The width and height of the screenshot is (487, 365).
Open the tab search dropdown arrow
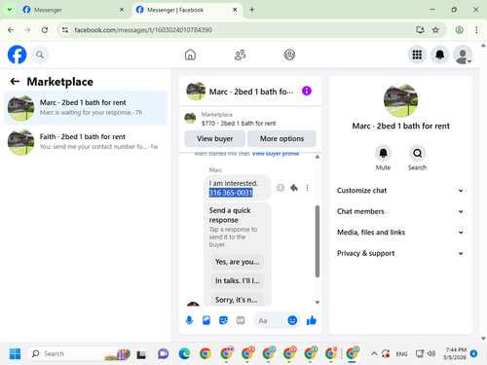pos(10,10)
